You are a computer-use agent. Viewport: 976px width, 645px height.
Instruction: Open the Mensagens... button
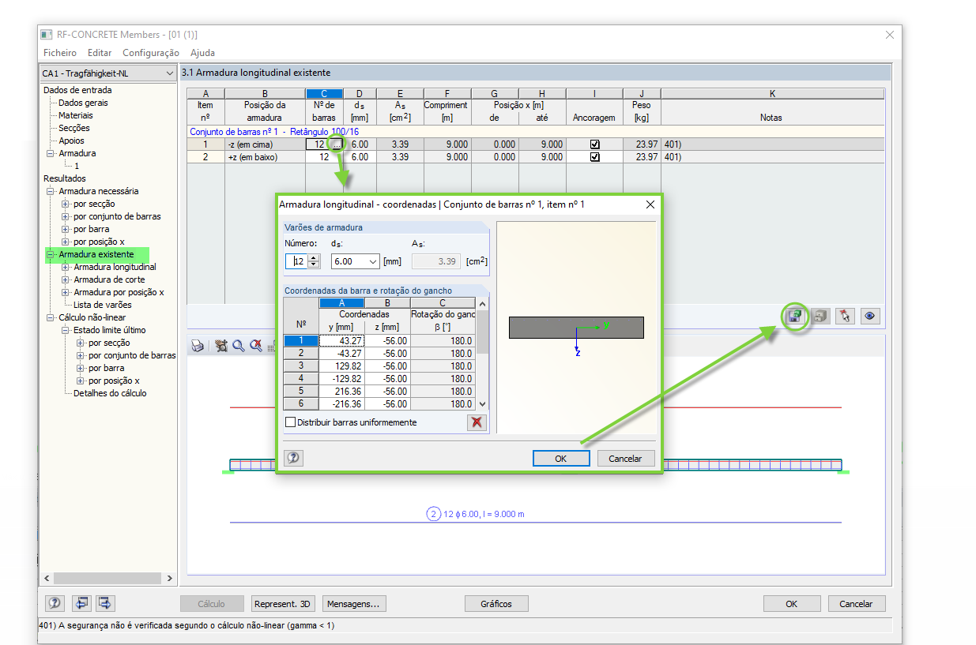(353, 604)
